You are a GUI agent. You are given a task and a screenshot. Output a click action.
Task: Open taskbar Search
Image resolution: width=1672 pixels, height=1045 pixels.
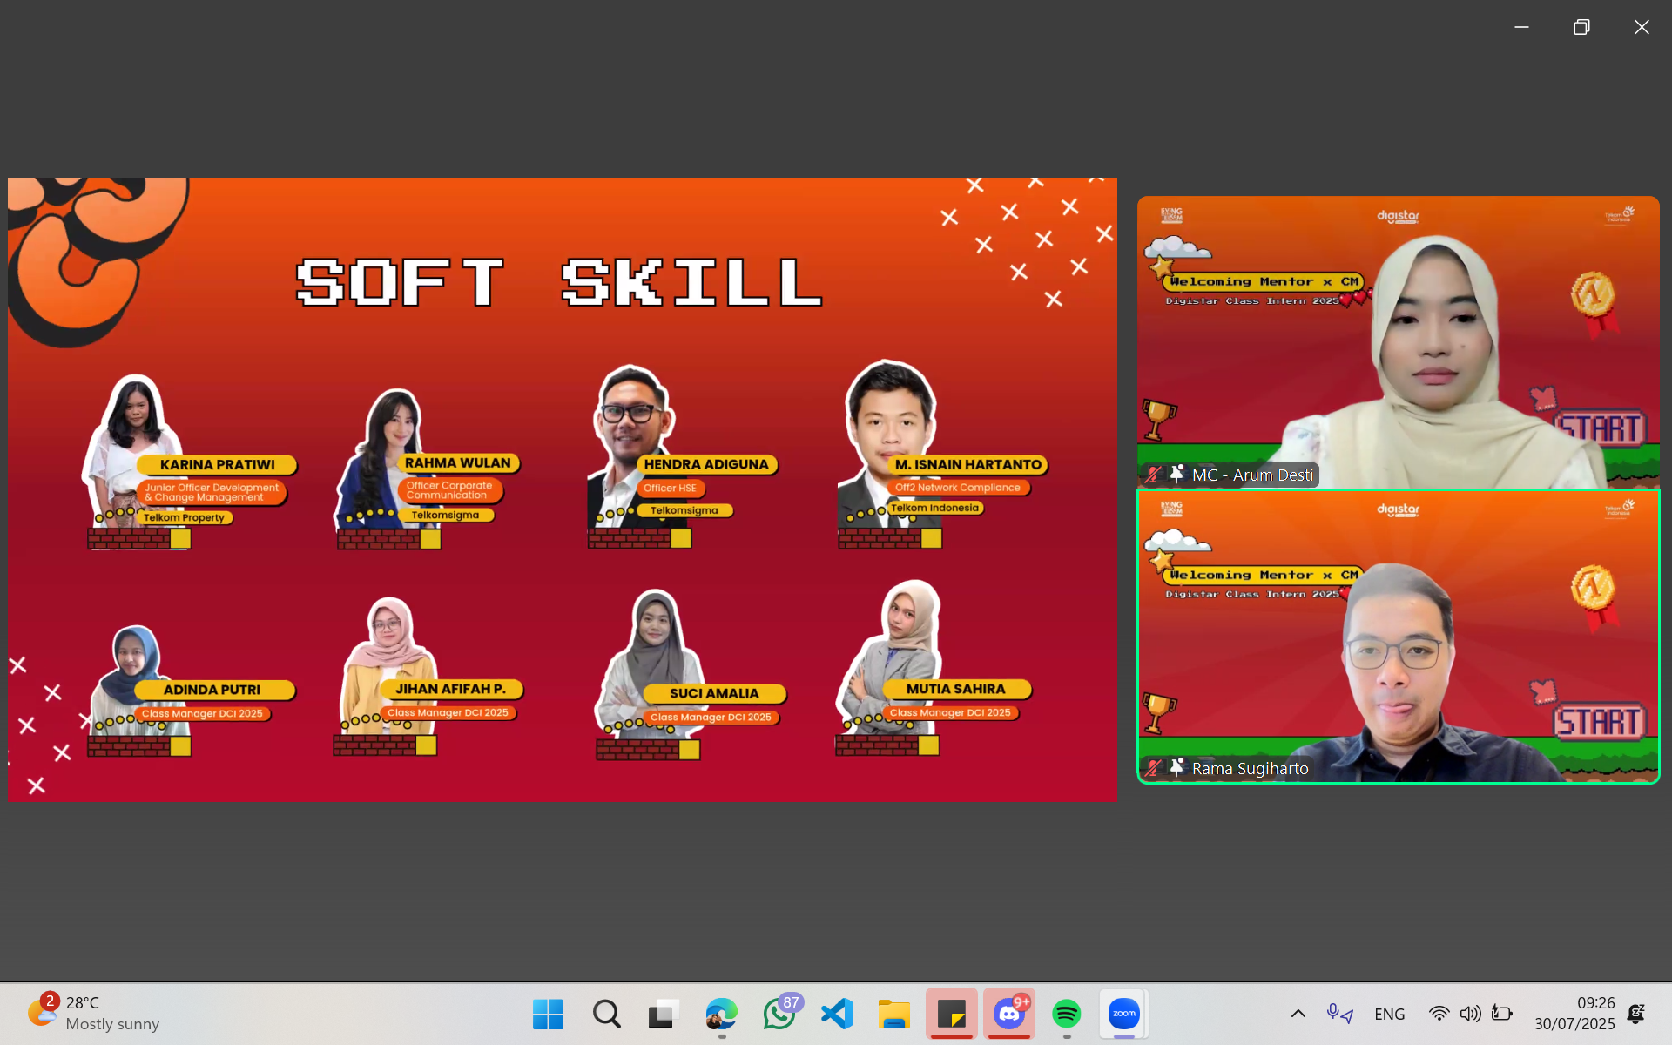(606, 1014)
